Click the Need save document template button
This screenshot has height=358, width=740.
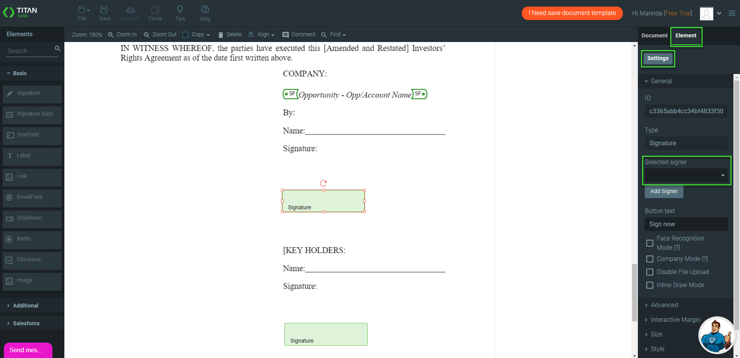[x=572, y=13]
